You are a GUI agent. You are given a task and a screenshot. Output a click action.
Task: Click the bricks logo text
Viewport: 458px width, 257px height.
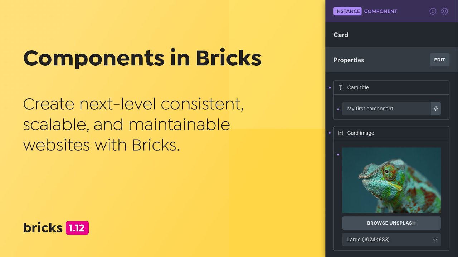[x=43, y=228]
